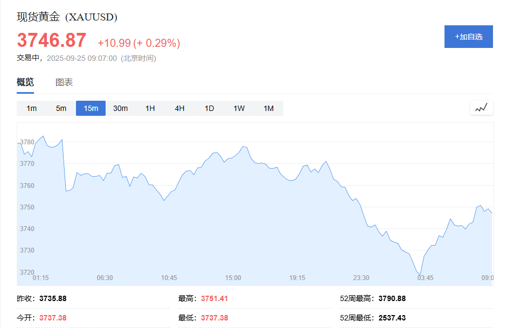The height and width of the screenshot is (328, 507).
Task: Select the 1M monthly interval
Action: [268, 108]
